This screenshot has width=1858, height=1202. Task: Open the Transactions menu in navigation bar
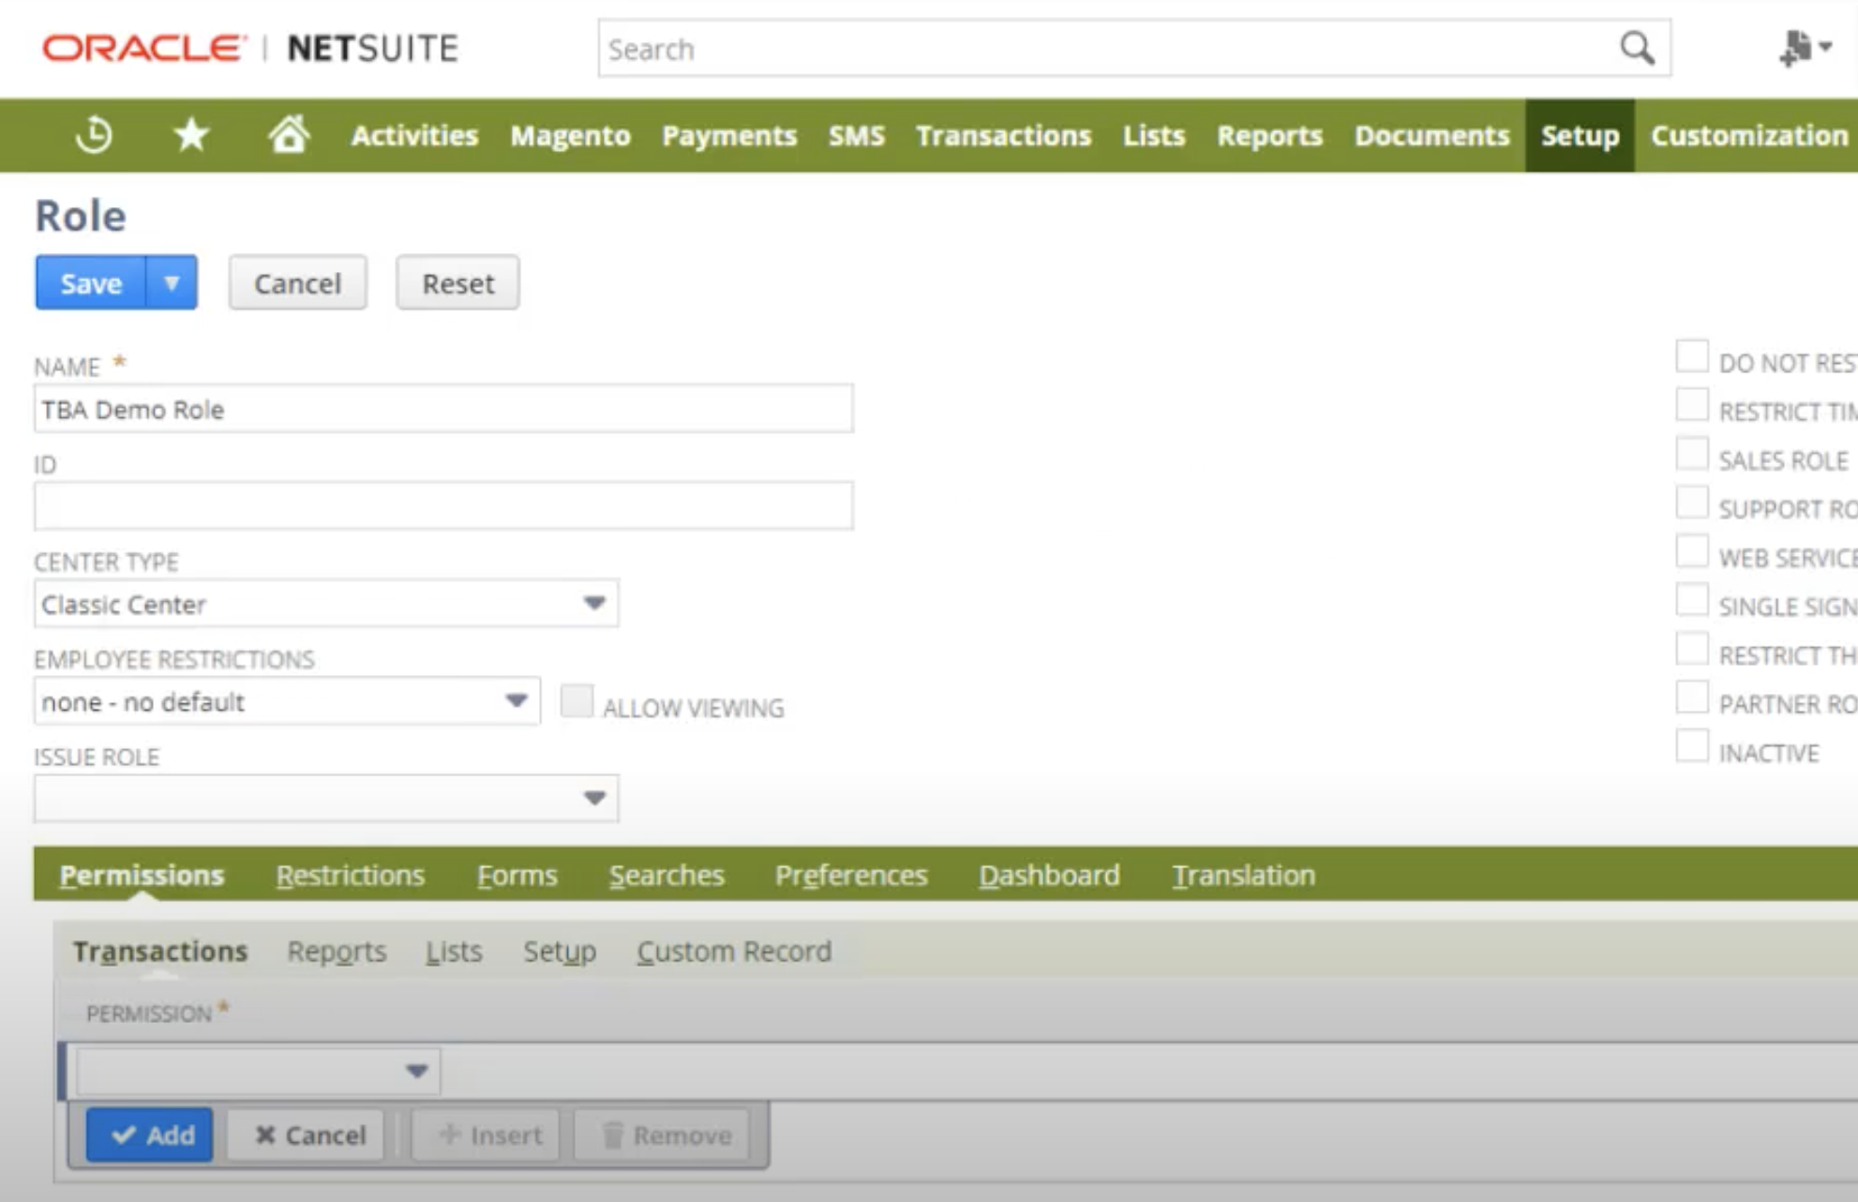(x=1003, y=135)
